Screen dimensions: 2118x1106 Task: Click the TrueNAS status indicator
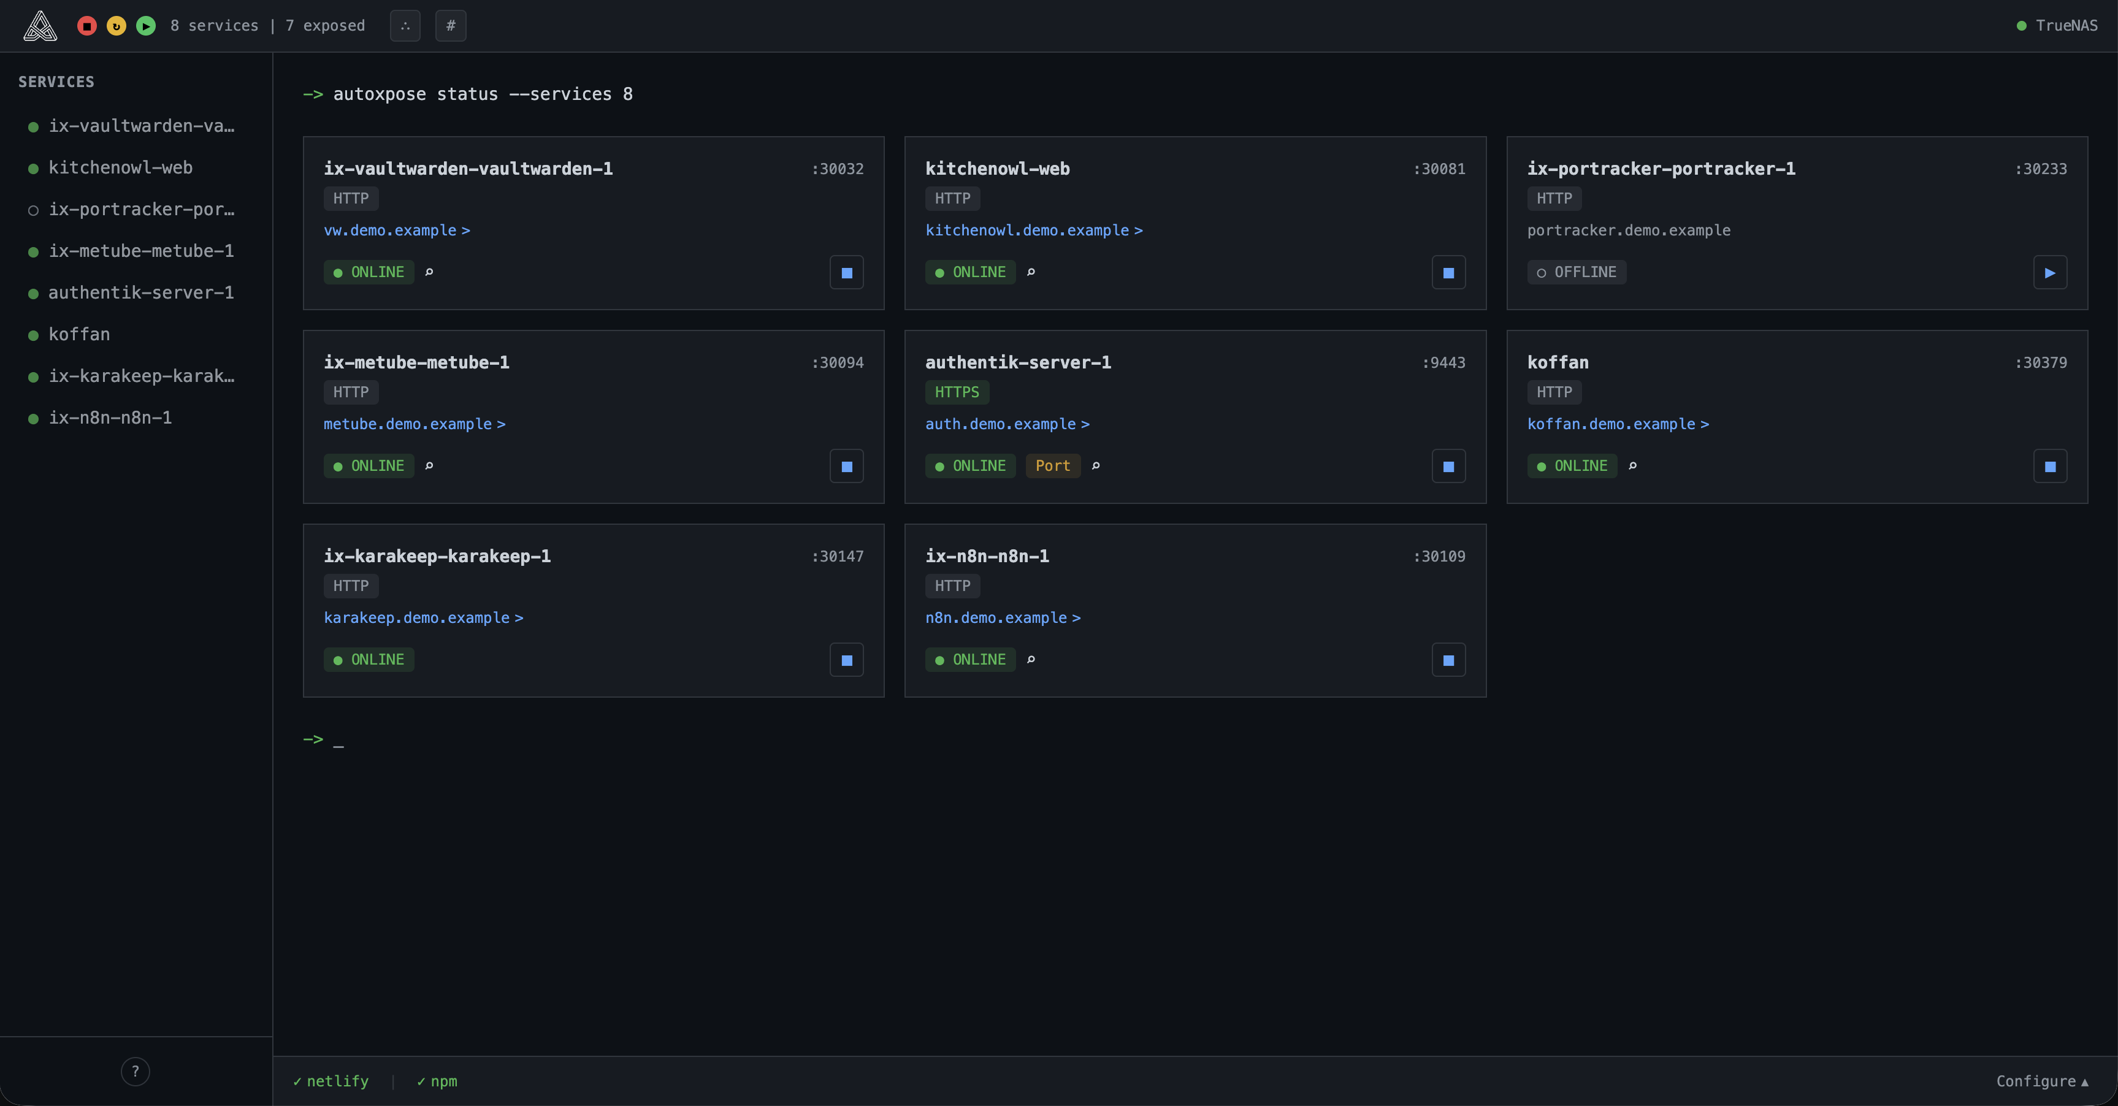click(x=2058, y=26)
